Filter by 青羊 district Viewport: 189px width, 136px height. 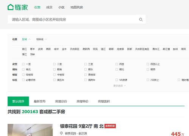point(33,49)
